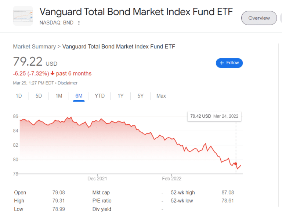Switch to the 1Y range
The image size is (282, 219).
click(120, 96)
